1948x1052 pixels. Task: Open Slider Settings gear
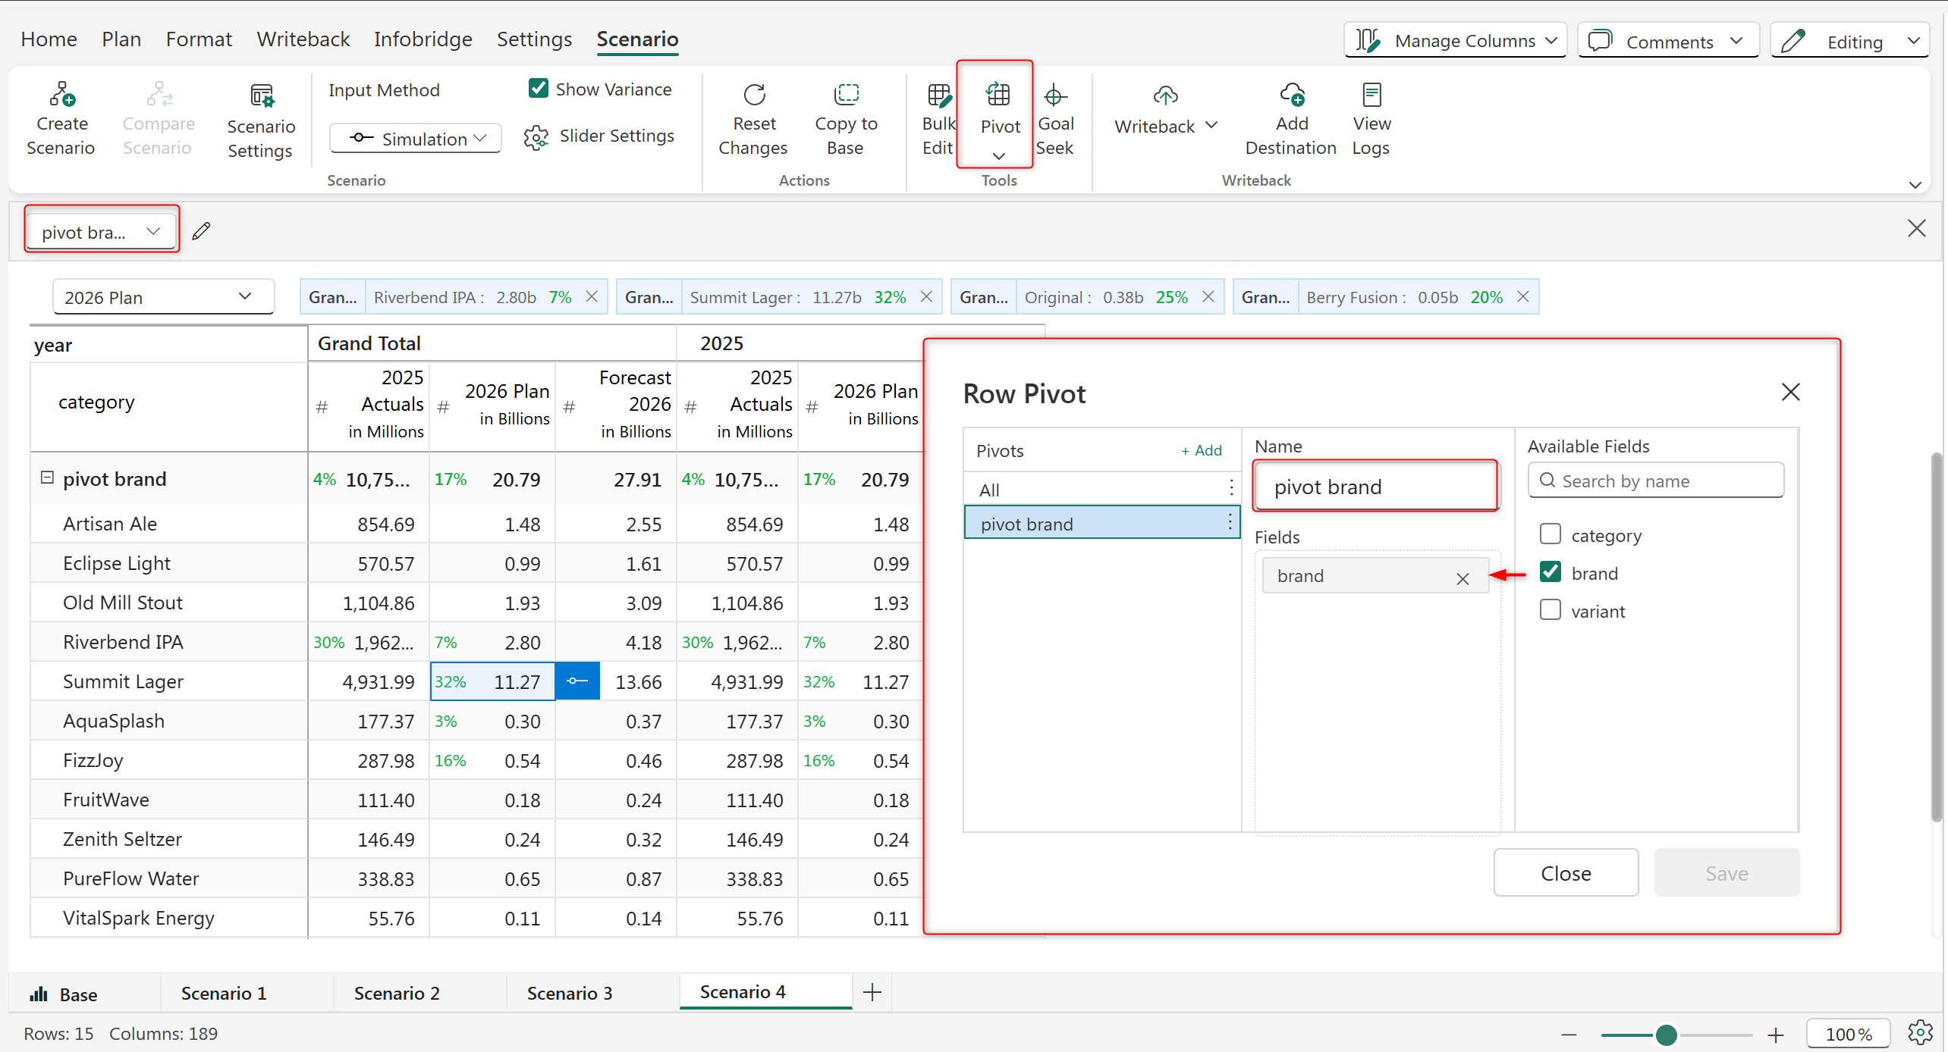[536, 137]
